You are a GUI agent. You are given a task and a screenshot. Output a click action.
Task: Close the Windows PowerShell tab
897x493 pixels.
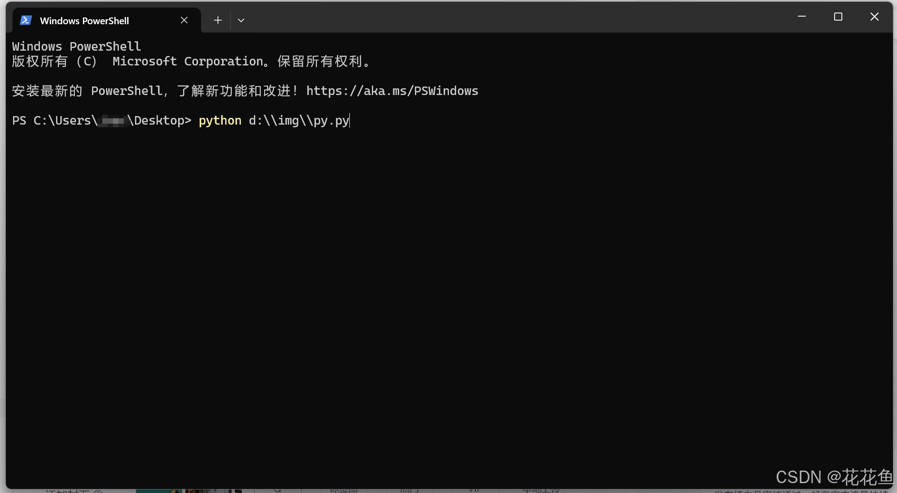click(x=184, y=20)
